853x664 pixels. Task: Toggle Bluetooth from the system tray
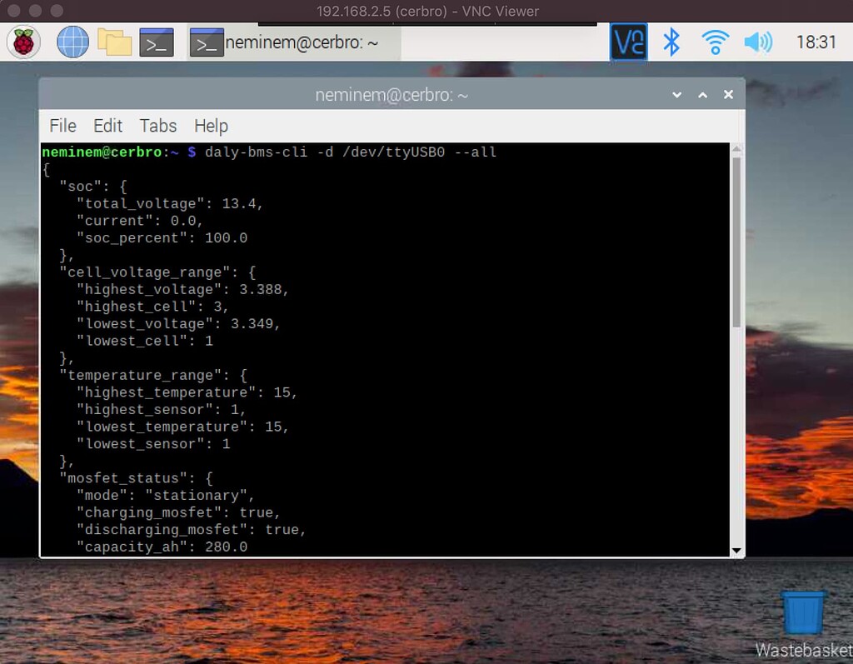(x=671, y=41)
